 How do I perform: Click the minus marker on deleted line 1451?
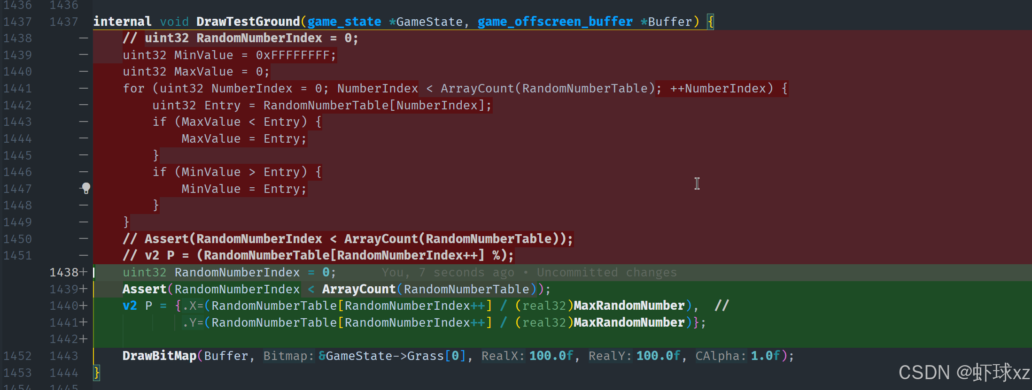pyautogui.click(x=84, y=255)
